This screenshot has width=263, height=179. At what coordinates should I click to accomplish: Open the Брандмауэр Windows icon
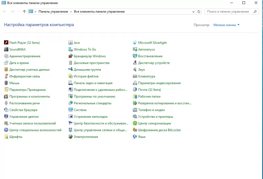70,56
